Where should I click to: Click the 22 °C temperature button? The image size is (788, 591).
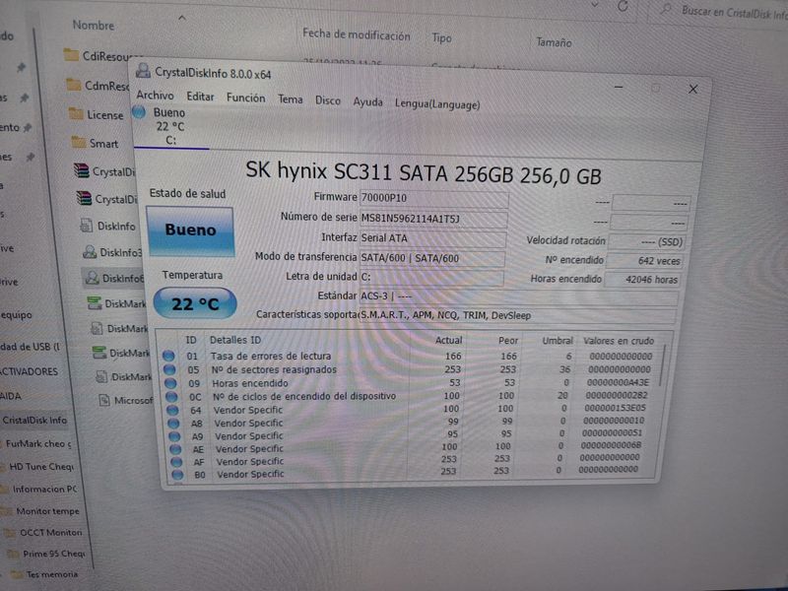pyautogui.click(x=195, y=303)
